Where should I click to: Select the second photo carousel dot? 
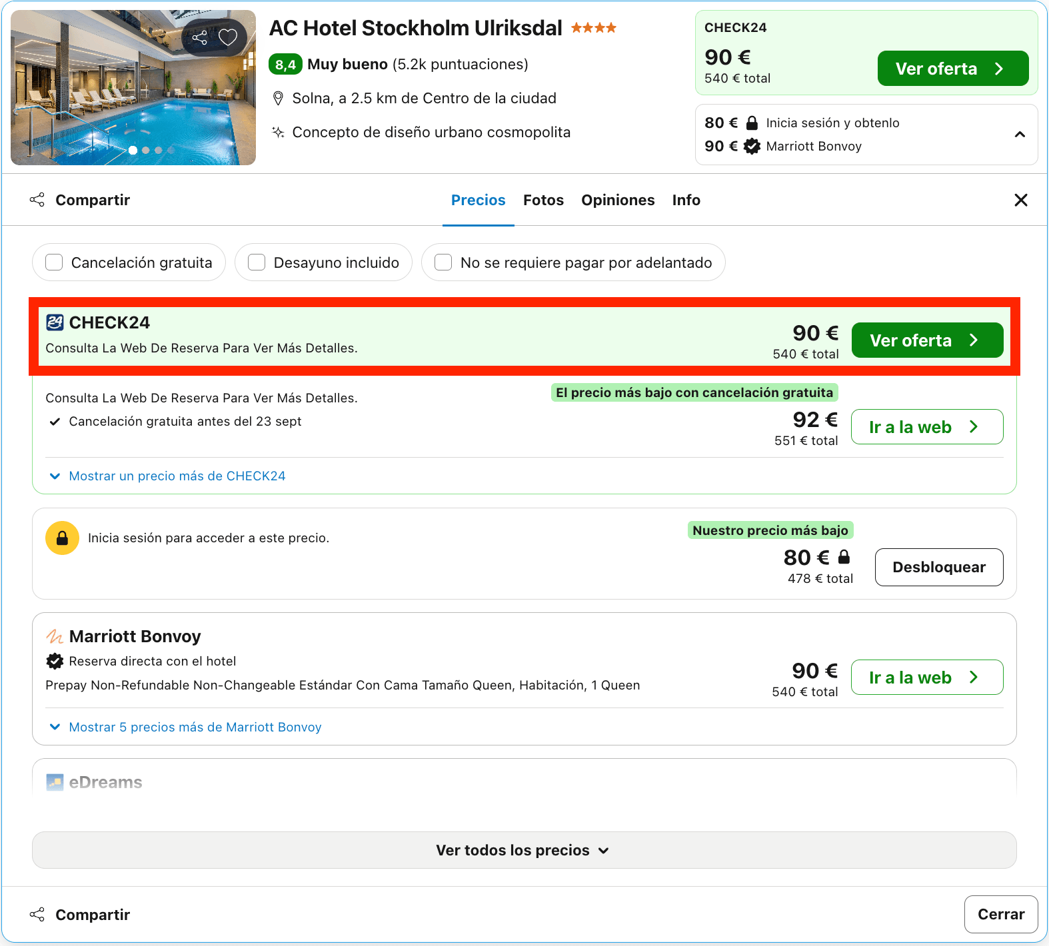pos(146,151)
